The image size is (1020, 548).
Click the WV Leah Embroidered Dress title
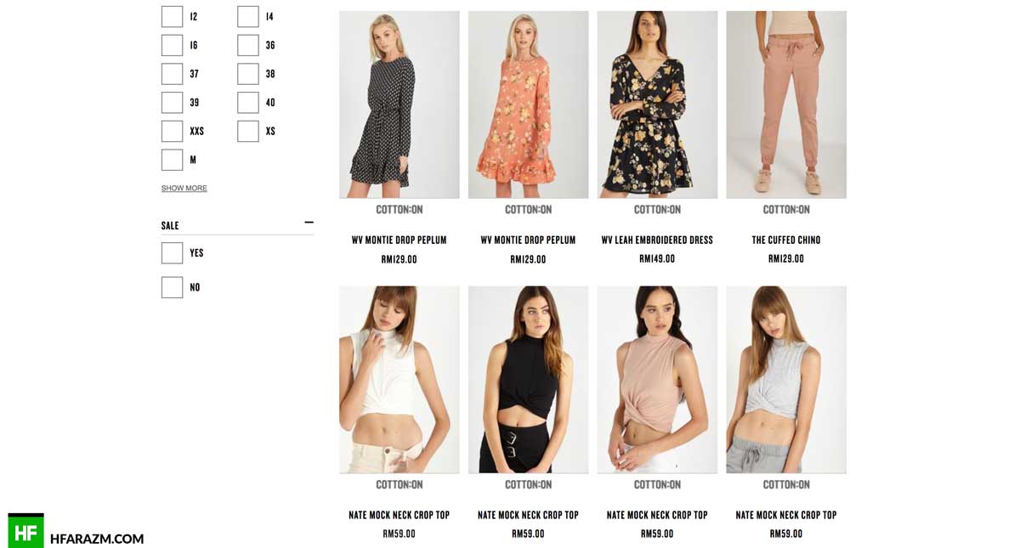[x=657, y=240]
